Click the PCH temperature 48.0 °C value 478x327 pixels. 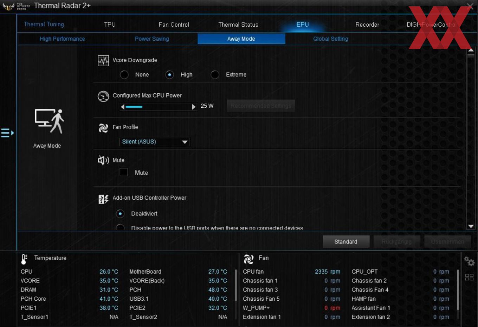(218, 290)
